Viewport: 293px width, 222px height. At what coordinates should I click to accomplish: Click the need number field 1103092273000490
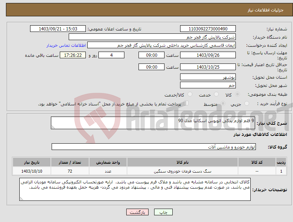[208, 29]
